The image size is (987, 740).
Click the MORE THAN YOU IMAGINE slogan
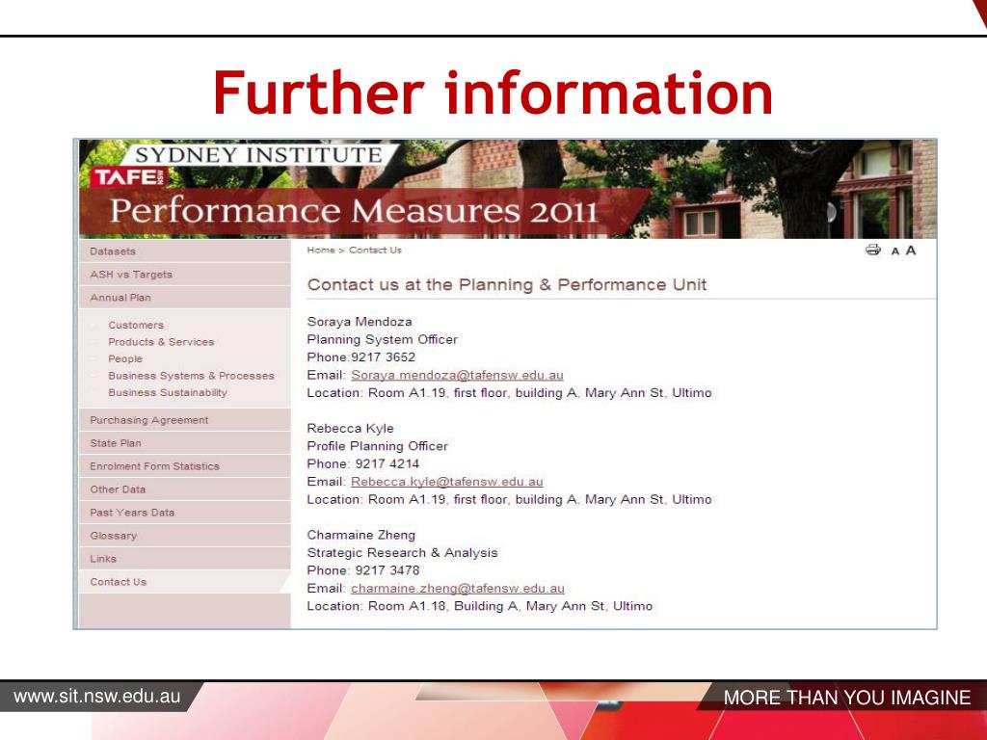[x=847, y=698]
